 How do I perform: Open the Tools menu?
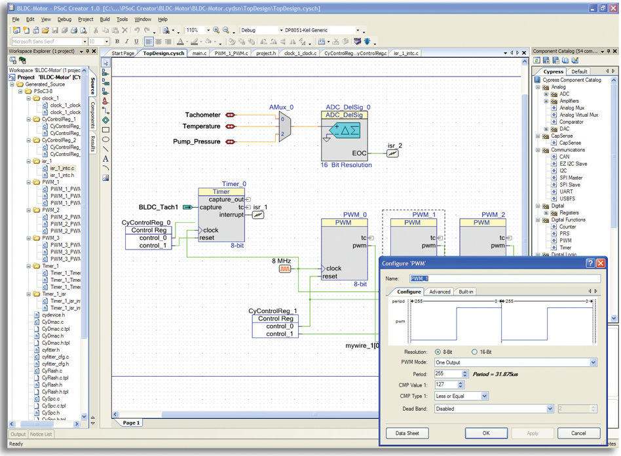[122, 19]
